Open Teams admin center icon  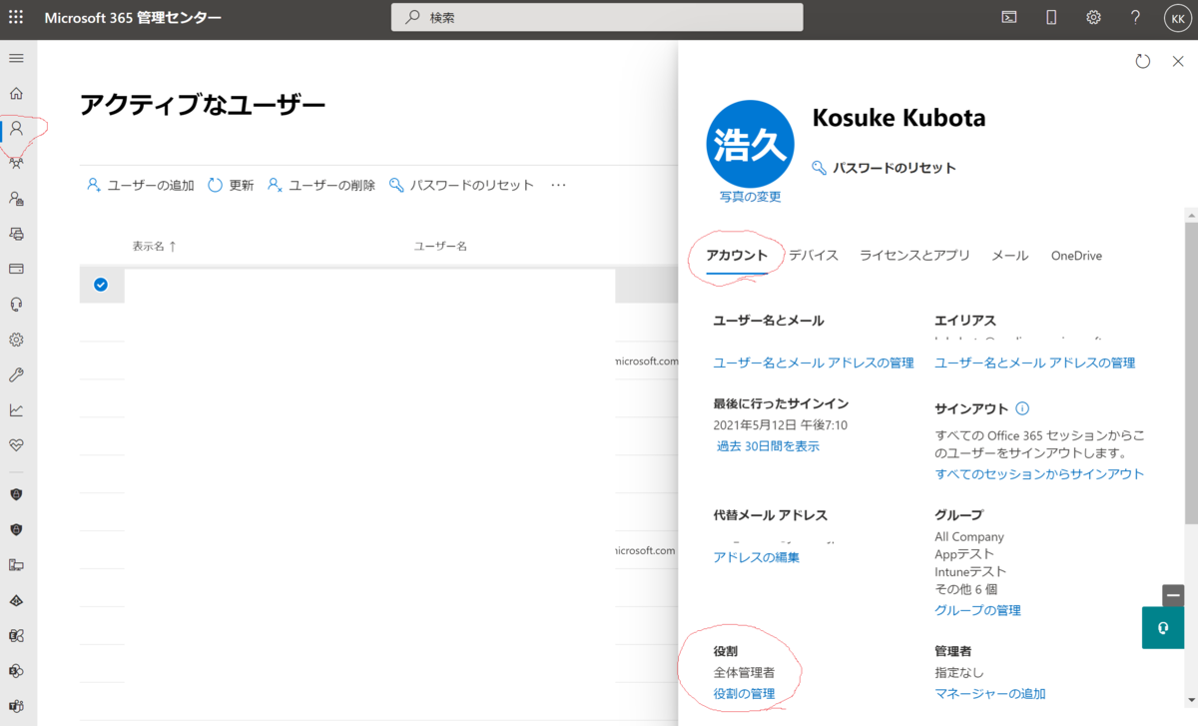[16, 705]
